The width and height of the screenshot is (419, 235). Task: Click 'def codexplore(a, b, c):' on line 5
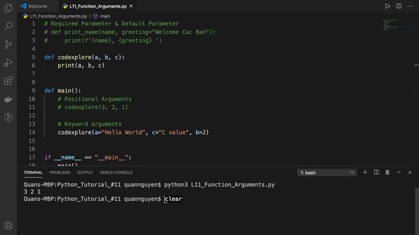[x=84, y=57]
